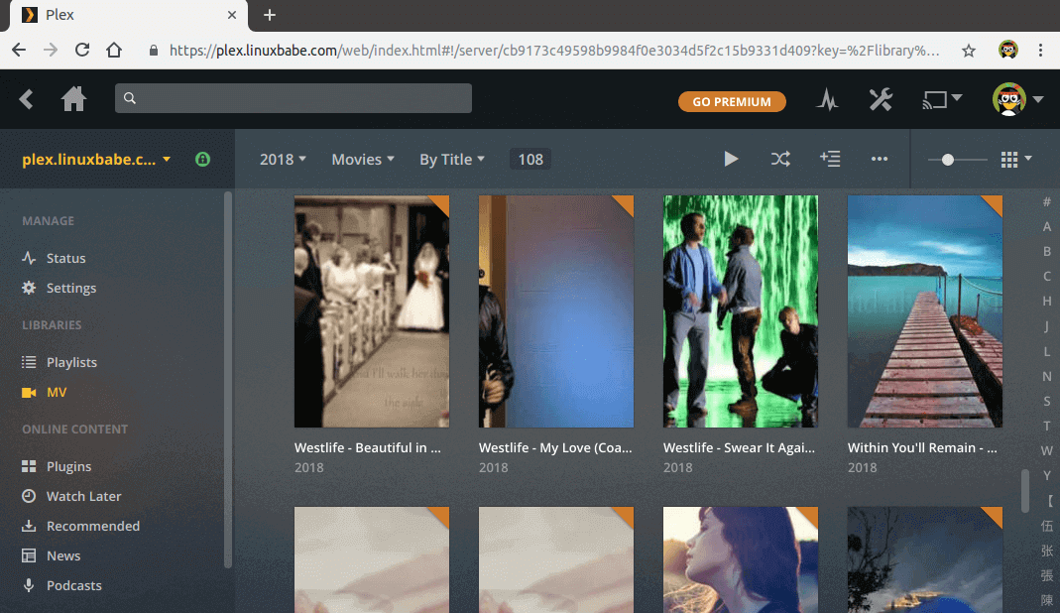
Task: Open the three-dot more options menu
Action: [x=880, y=159]
